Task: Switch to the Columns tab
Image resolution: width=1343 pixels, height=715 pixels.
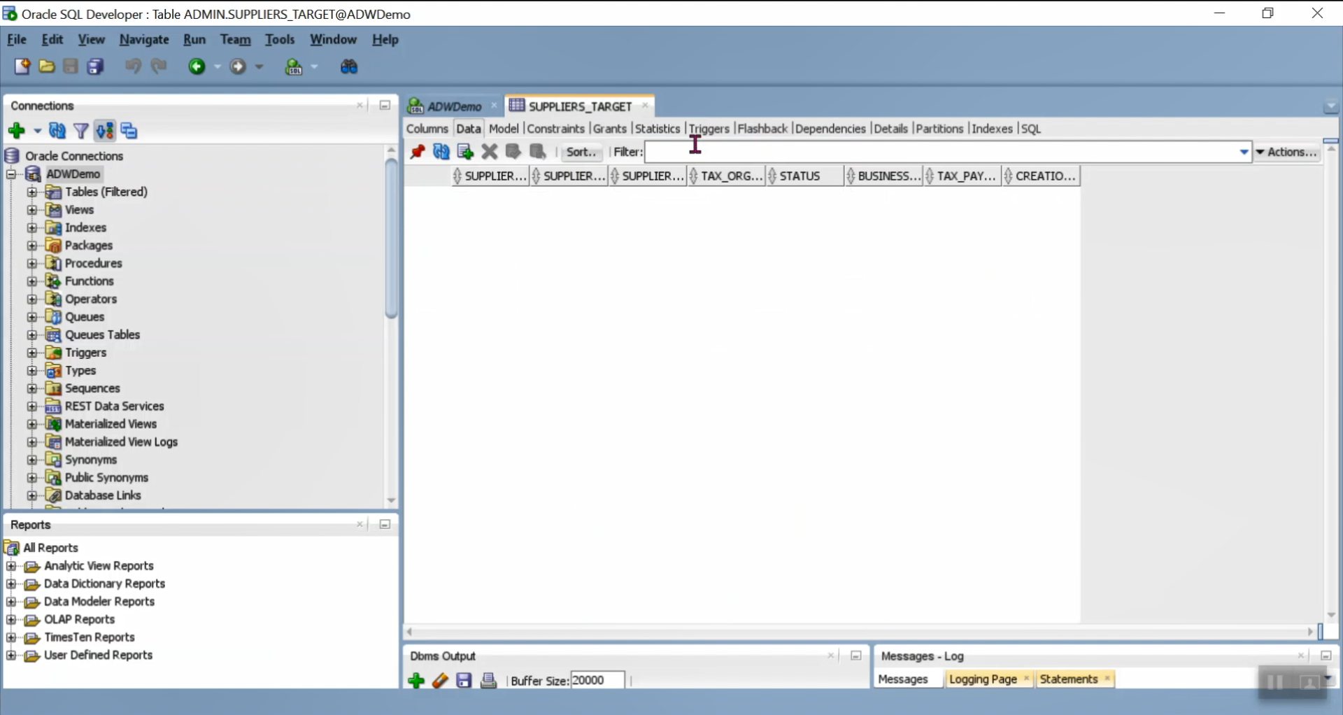Action: pos(427,129)
